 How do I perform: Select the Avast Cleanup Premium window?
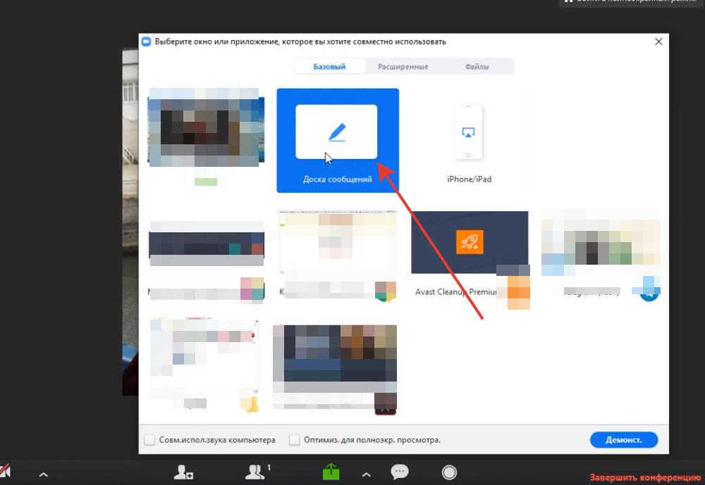point(470,243)
